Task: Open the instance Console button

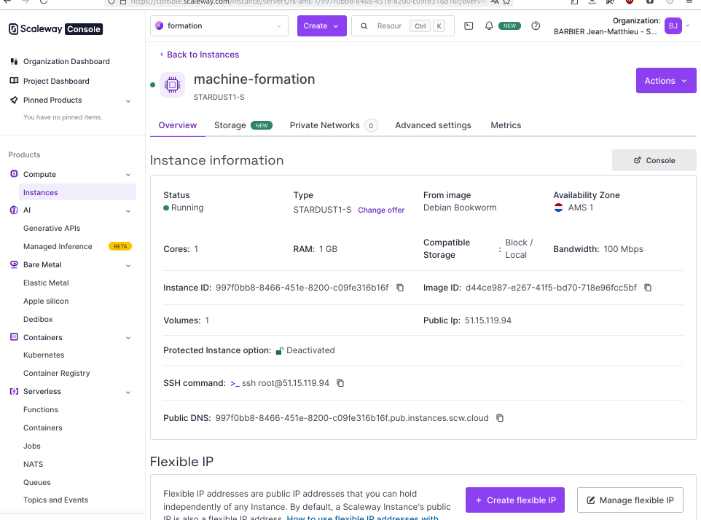Action: [x=654, y=160]
